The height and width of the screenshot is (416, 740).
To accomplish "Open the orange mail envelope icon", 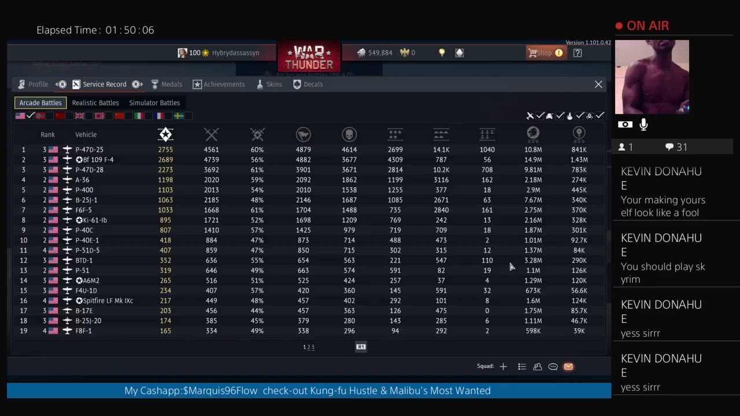I will click(x=568, y=366).
